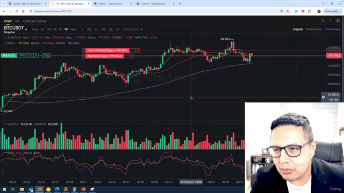Select the 15m interval
344x193 pixels.
49,29
